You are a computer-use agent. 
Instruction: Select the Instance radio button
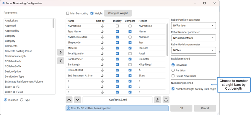click(x=6, y=100)
